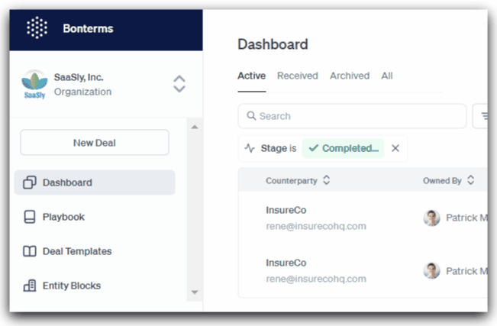
Task: Remove the Stage filter with the X
Action: pos(395,148)
